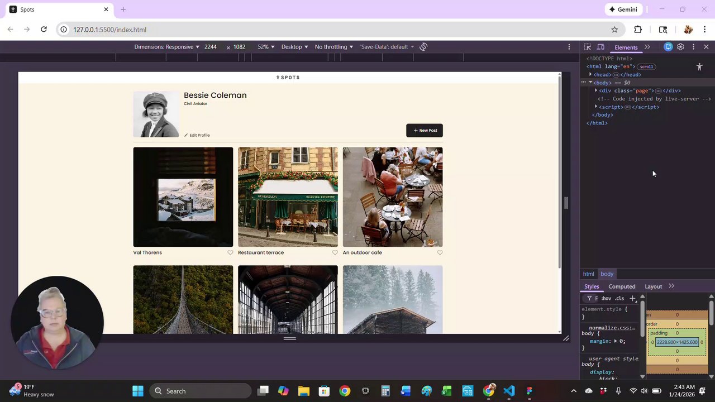Viewport: 715px width, 402px height.
Task: Activate the inspect element picker tool
Action: pyautogui.click(x=588, y=47)
